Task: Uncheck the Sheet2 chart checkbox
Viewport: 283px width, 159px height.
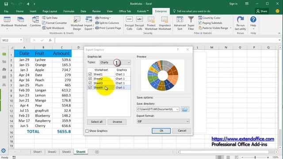Action: 90,79
